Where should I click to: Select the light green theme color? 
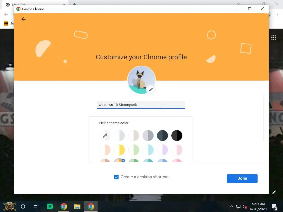click(134, 150)
